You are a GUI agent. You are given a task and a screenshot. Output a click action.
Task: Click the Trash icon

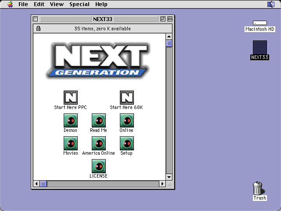point(258,188)
